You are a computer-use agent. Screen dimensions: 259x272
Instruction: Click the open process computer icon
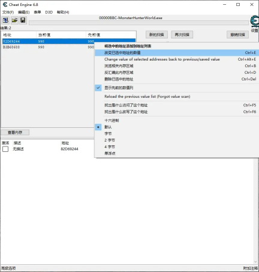5,20
